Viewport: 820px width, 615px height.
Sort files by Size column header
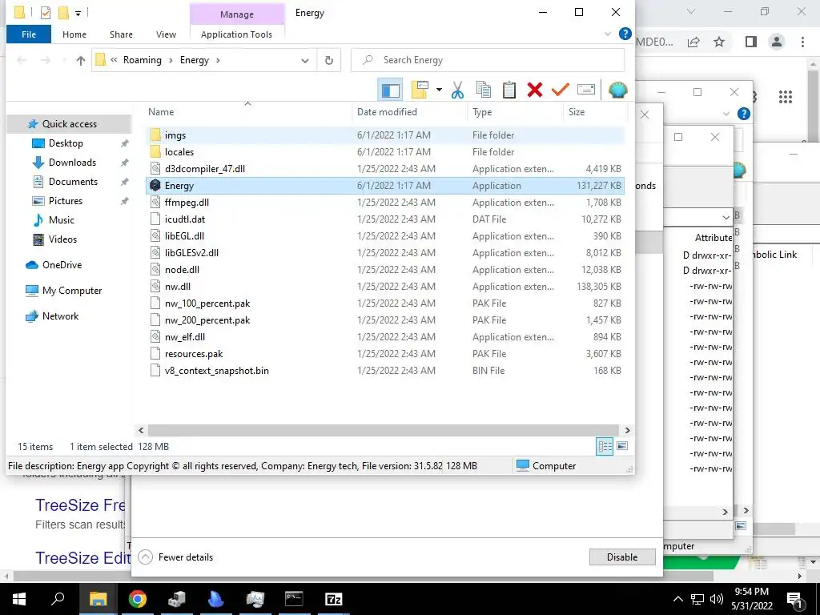(577, 112)
